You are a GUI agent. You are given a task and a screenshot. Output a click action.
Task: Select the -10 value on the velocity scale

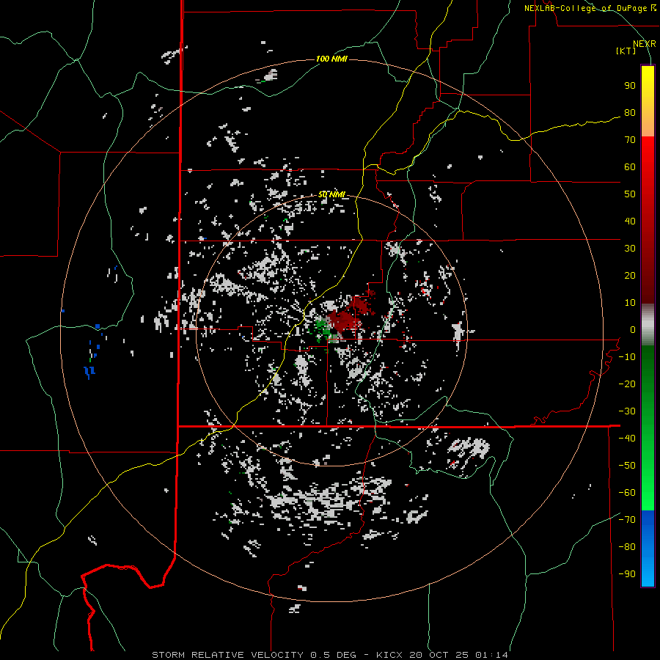[x=627, y=357]
